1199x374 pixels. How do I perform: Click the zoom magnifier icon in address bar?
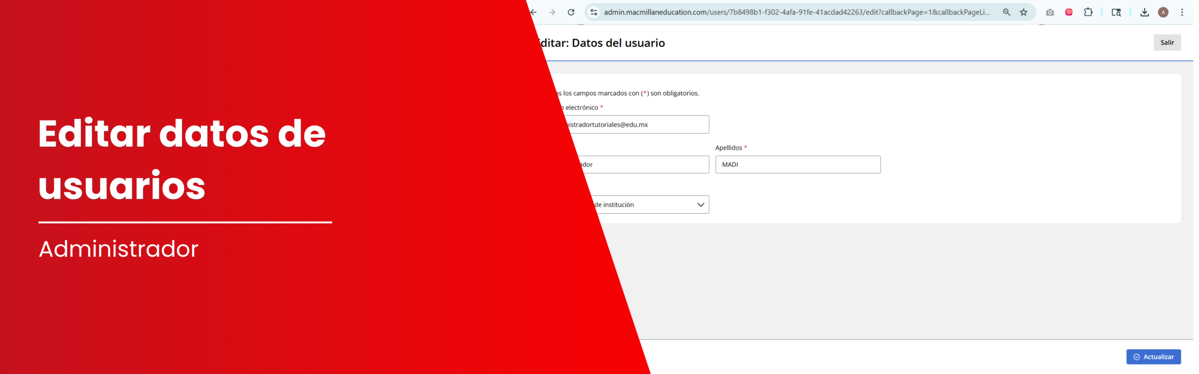coord(1007,13)
